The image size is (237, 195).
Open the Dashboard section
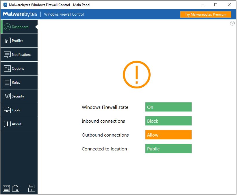(x=19, y=27)
